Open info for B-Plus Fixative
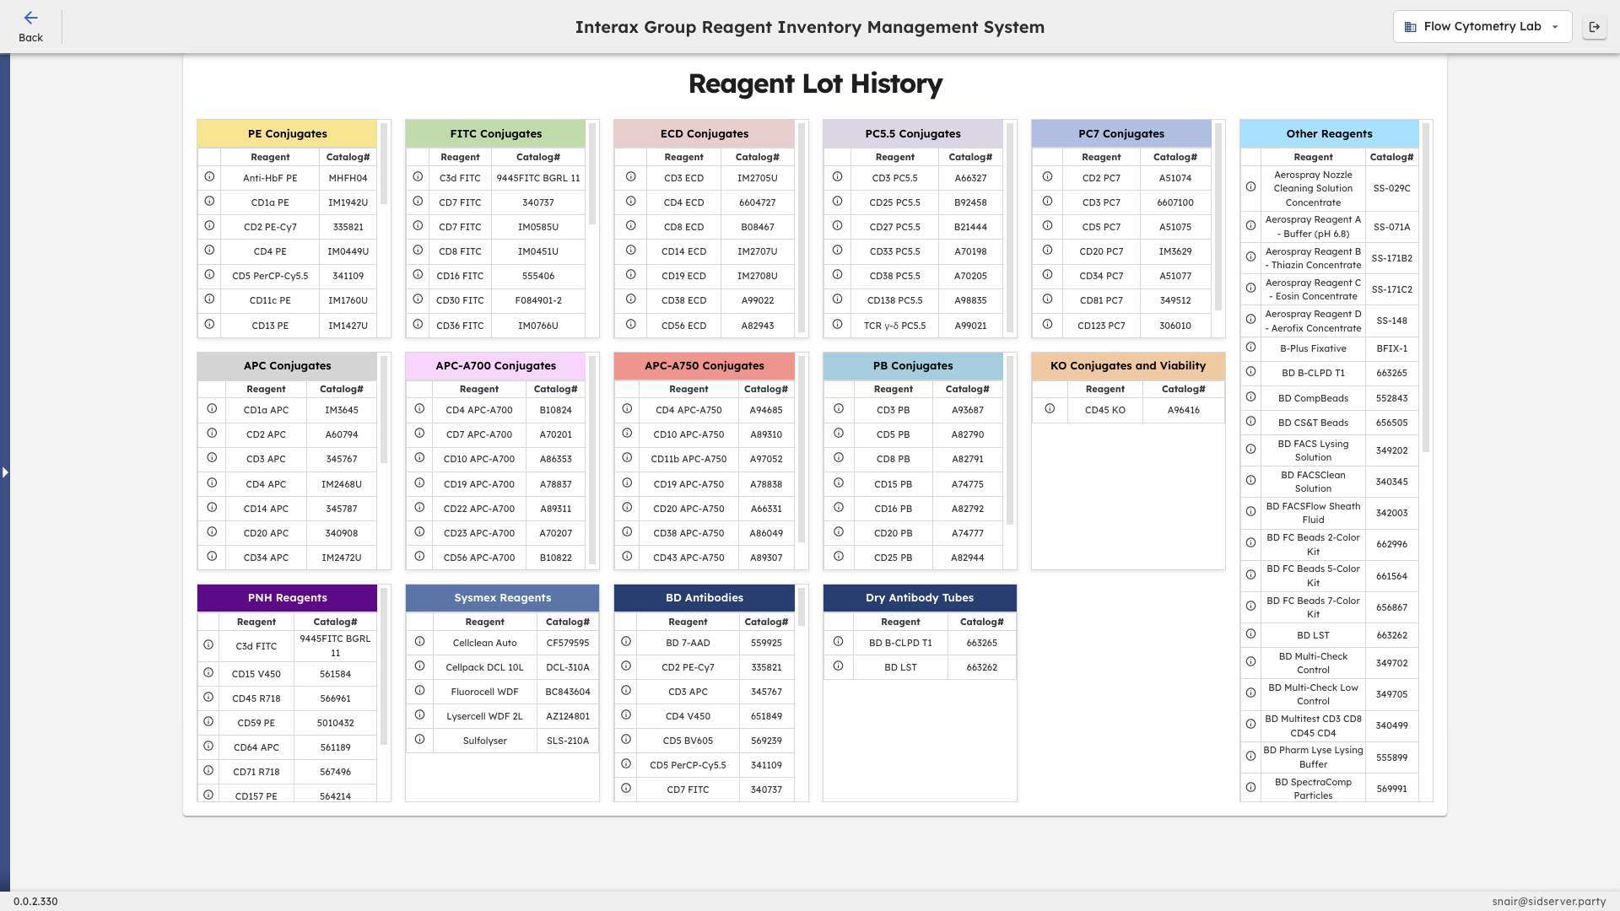The width and height of the screenshot is (1620, 911). [1250, 348]
